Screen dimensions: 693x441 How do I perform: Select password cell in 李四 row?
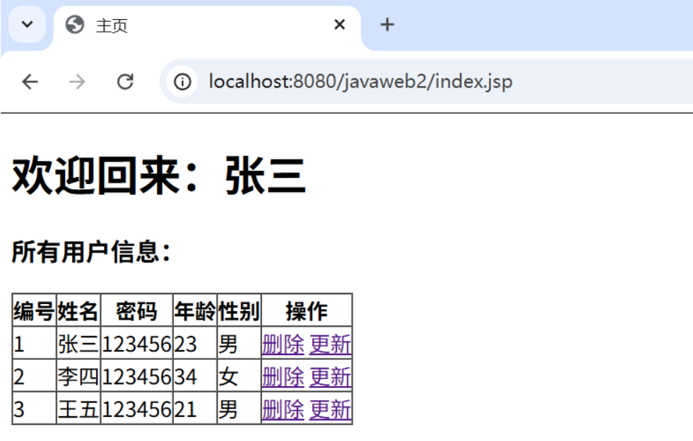pos(136,377)
